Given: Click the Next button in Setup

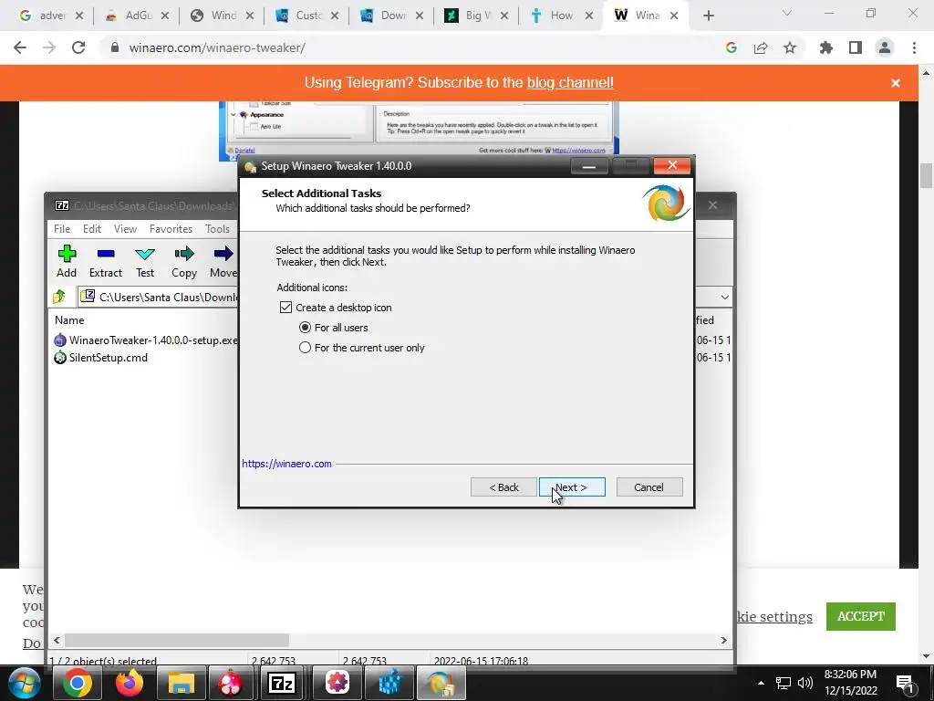Looking at the screenshot, I should [572, 487].
